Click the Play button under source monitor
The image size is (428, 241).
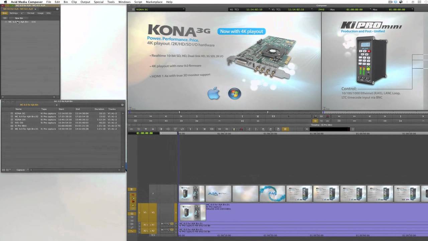point(219,116)
